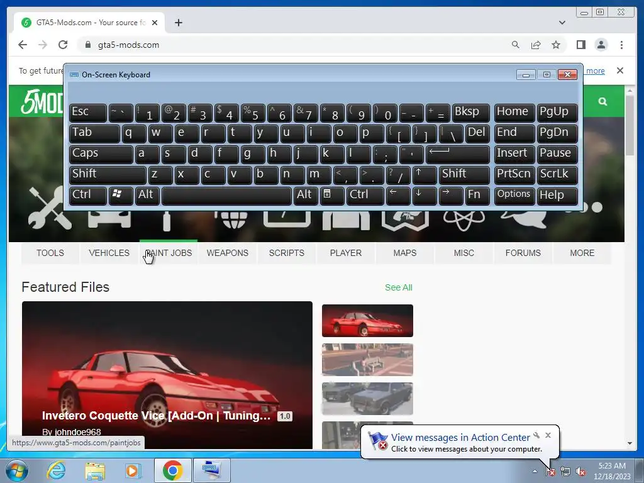Viewport: 644px width, 483px height.
Task: Click the right arrow key on keyboard
Action: click(450, 195)
